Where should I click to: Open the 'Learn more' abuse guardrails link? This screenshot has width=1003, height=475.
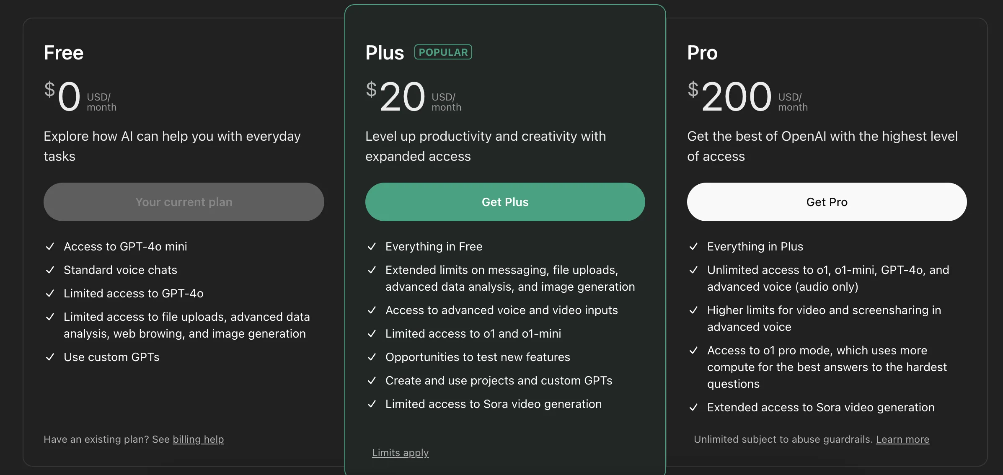coord(902,439)
